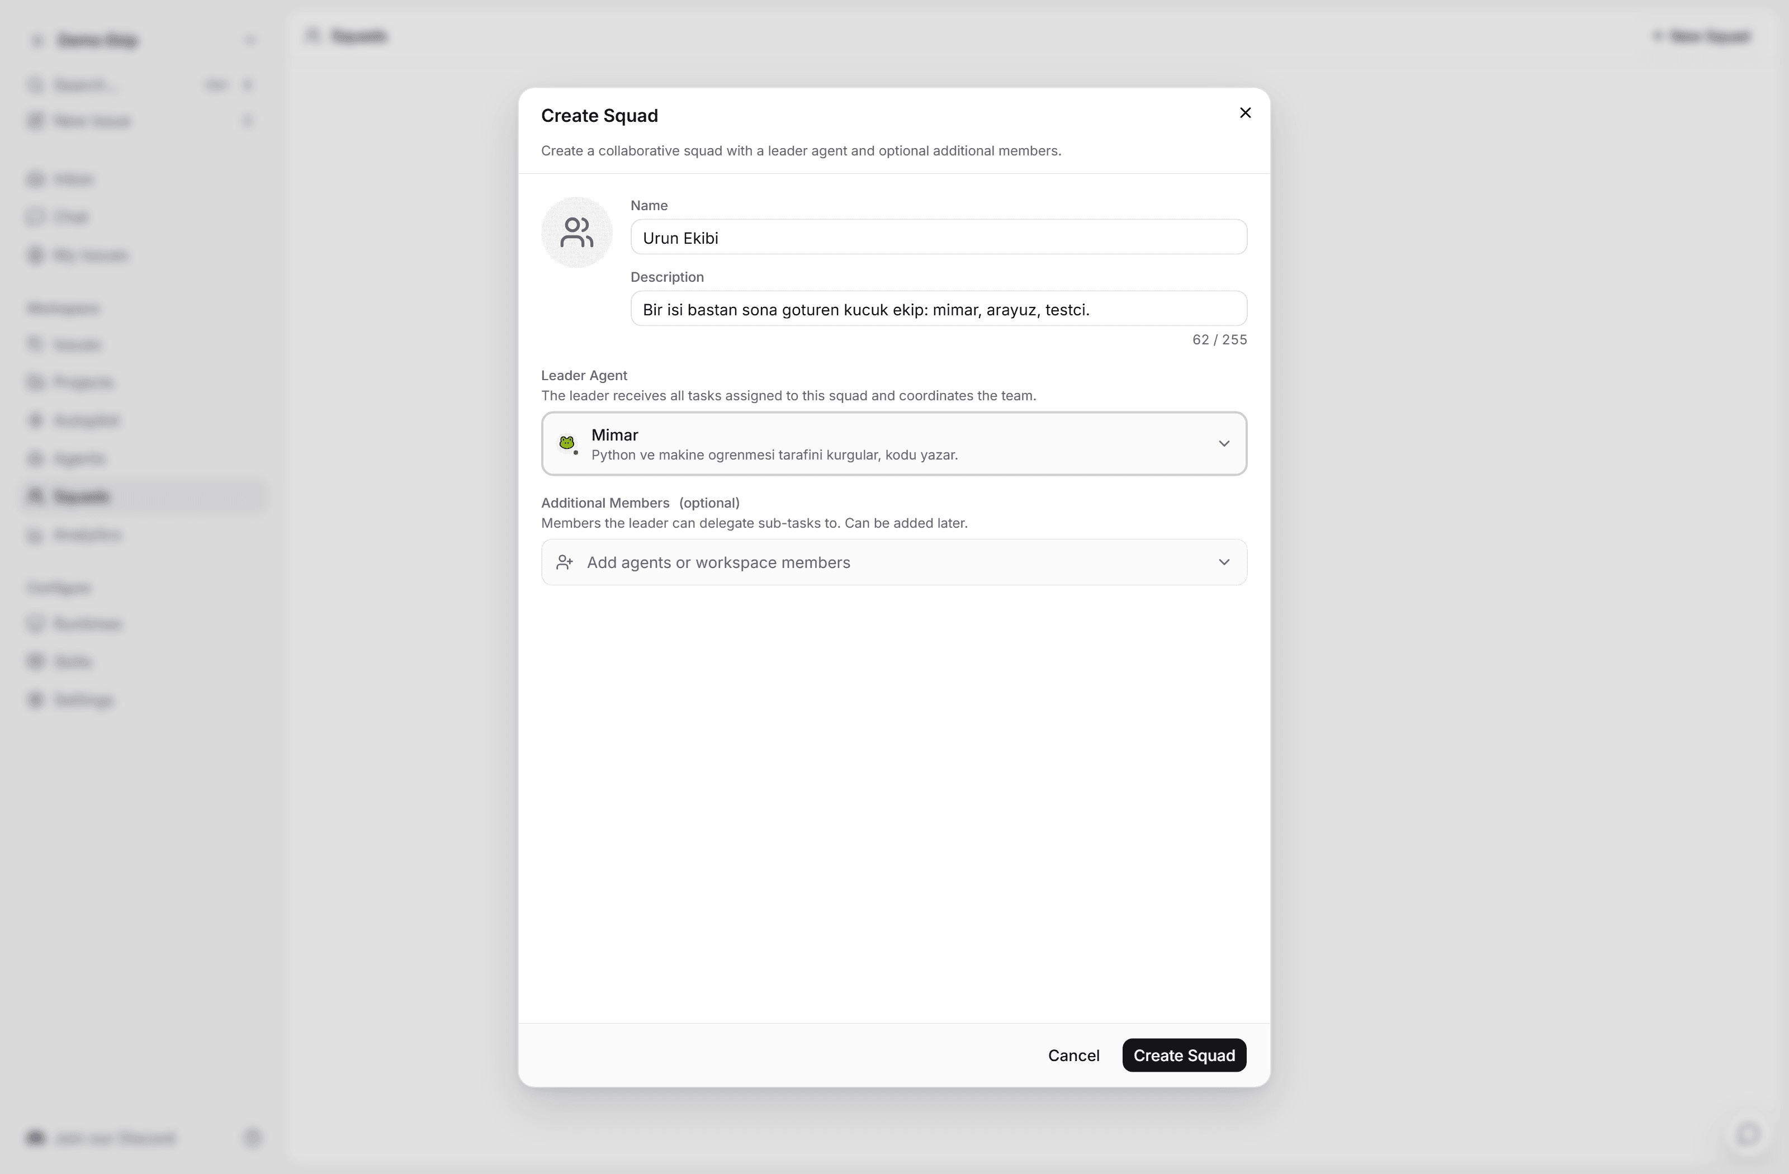Click the Leader Agent label

tap(584, 375)
